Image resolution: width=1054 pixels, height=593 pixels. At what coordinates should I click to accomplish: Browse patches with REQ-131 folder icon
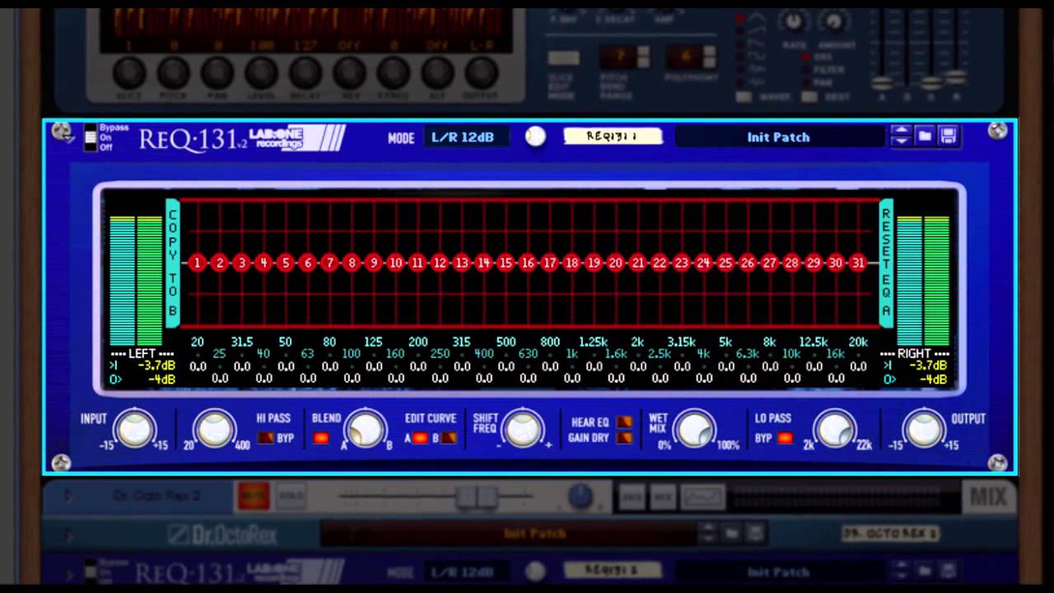point(925,136)
